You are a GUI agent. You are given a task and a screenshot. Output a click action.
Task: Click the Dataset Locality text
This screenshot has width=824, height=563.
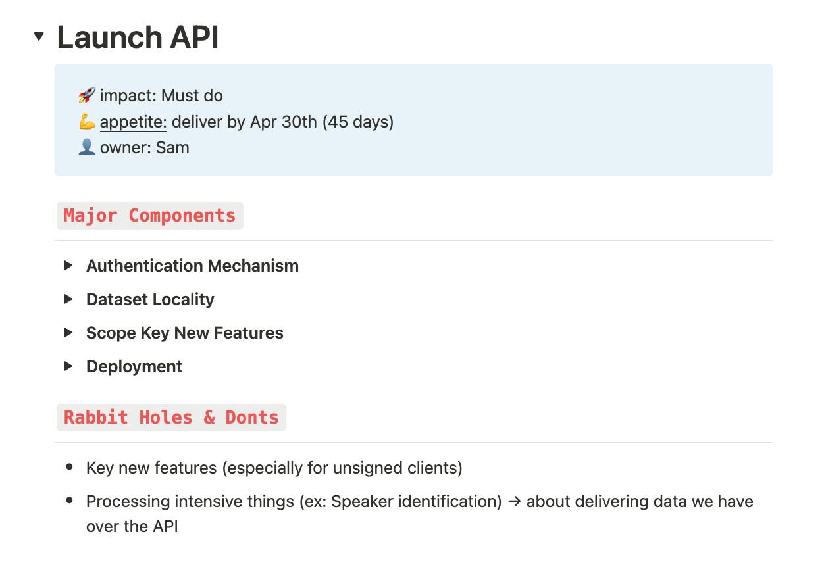coord(150,299)
